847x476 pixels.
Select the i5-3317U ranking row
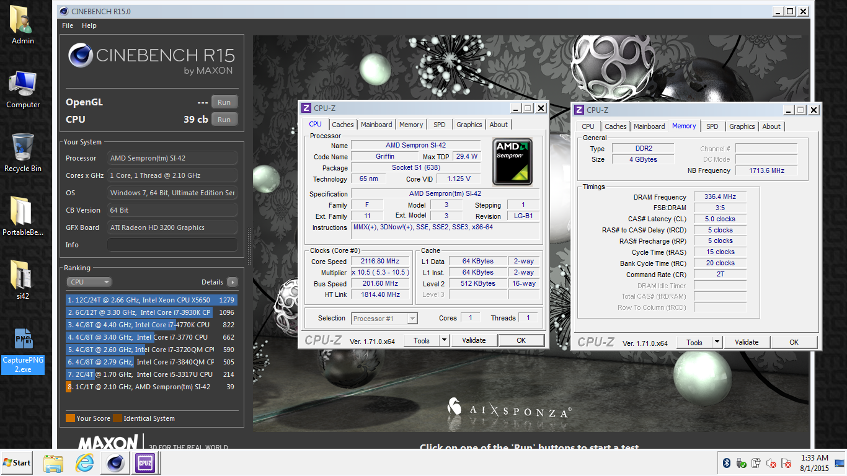[152, 374]
